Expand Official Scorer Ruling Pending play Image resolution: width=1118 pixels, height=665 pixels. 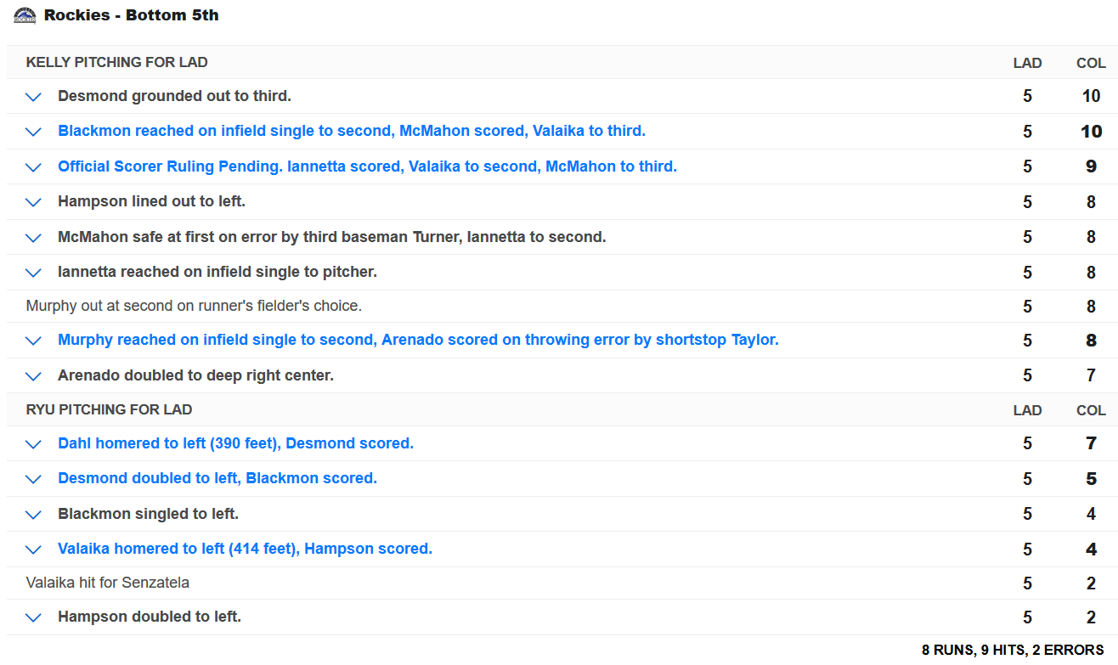[x=33, y=167]
